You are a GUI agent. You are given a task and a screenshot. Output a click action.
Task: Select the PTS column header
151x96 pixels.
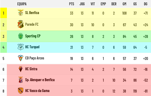pyautogui.click(x=72, y=4)
